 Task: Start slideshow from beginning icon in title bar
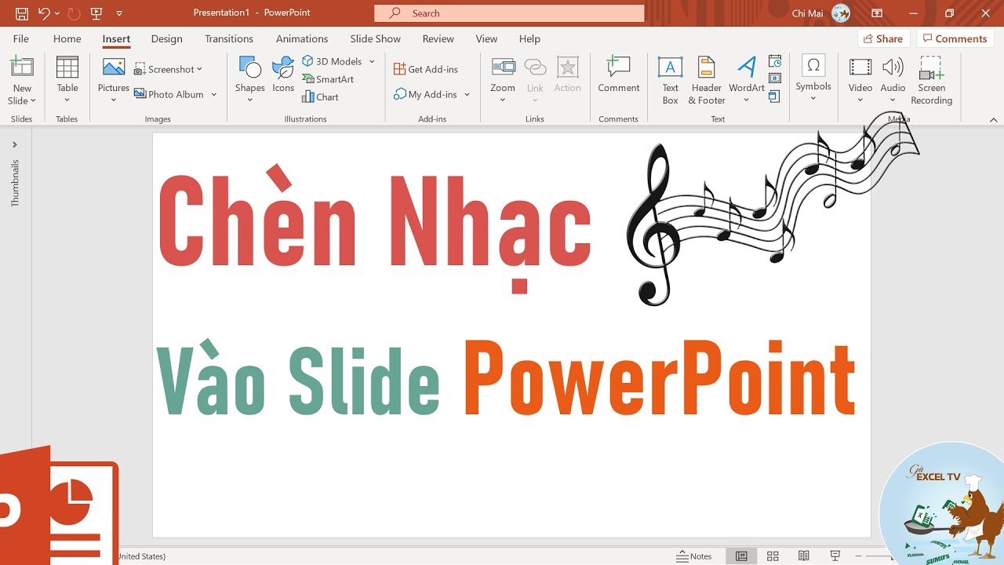pyautogui.click(x=96, y=13)
